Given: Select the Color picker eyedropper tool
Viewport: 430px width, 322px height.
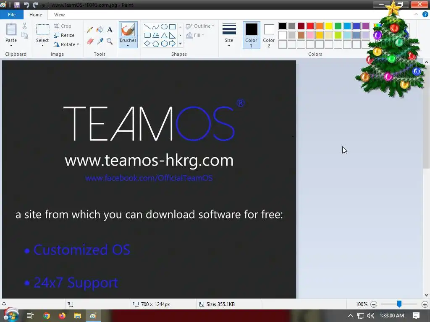Looking at the screenshot, I should (100, 42).
